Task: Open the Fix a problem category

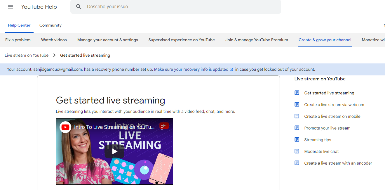Action: (x=18, y=40)
